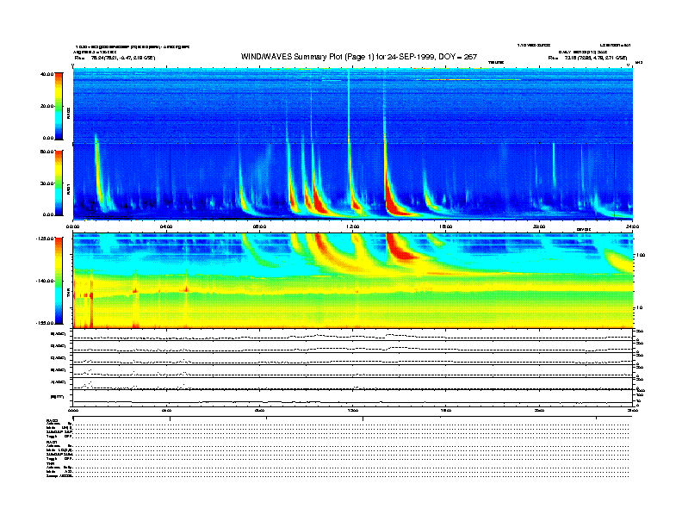Click the rotated RAD1 axis label
This screenshot has width=682, height=527.
pyautogui.click(x=68, y=189)
